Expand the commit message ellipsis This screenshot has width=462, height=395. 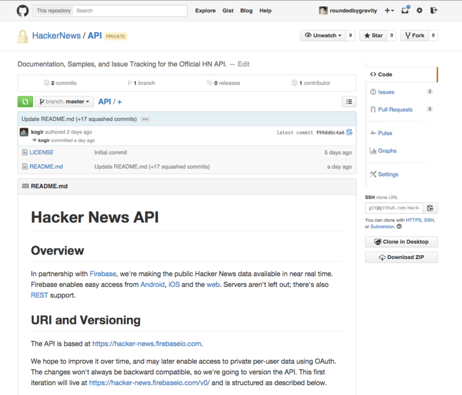pos(146,119)
